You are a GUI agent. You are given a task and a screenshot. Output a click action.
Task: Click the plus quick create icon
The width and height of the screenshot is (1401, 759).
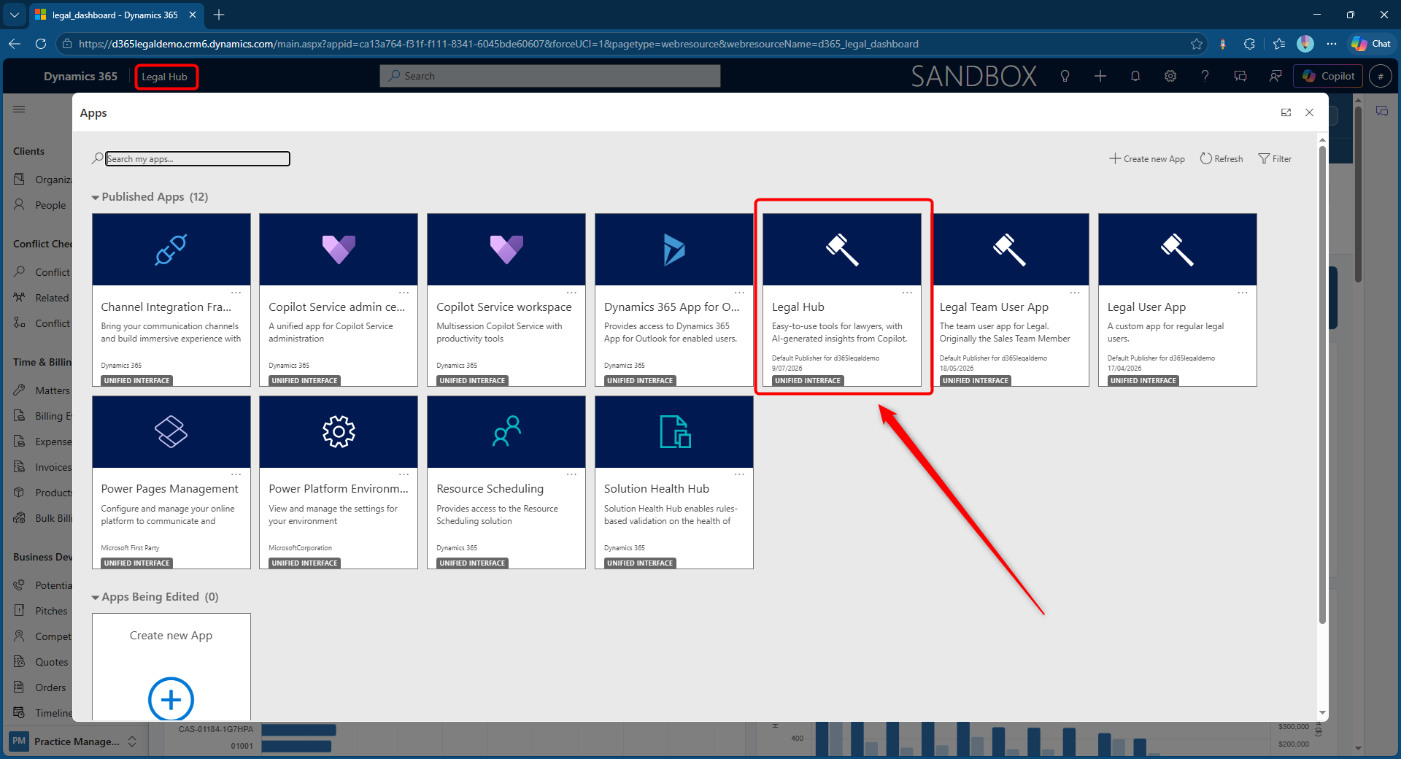(1100, 76)
